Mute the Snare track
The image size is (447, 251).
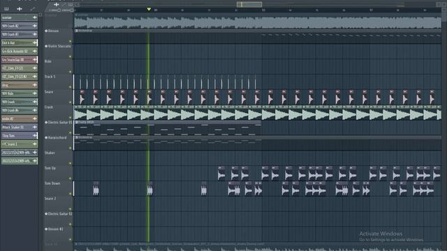click(70, 102)
